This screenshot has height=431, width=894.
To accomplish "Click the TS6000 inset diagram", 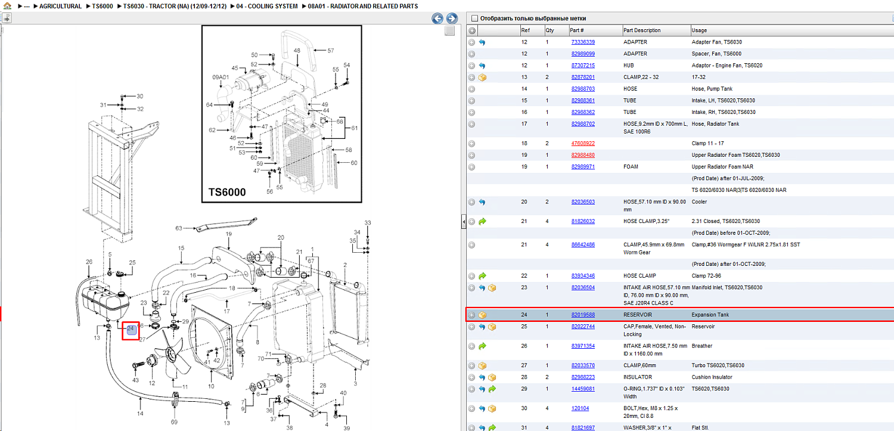I will tap(281, 113).
